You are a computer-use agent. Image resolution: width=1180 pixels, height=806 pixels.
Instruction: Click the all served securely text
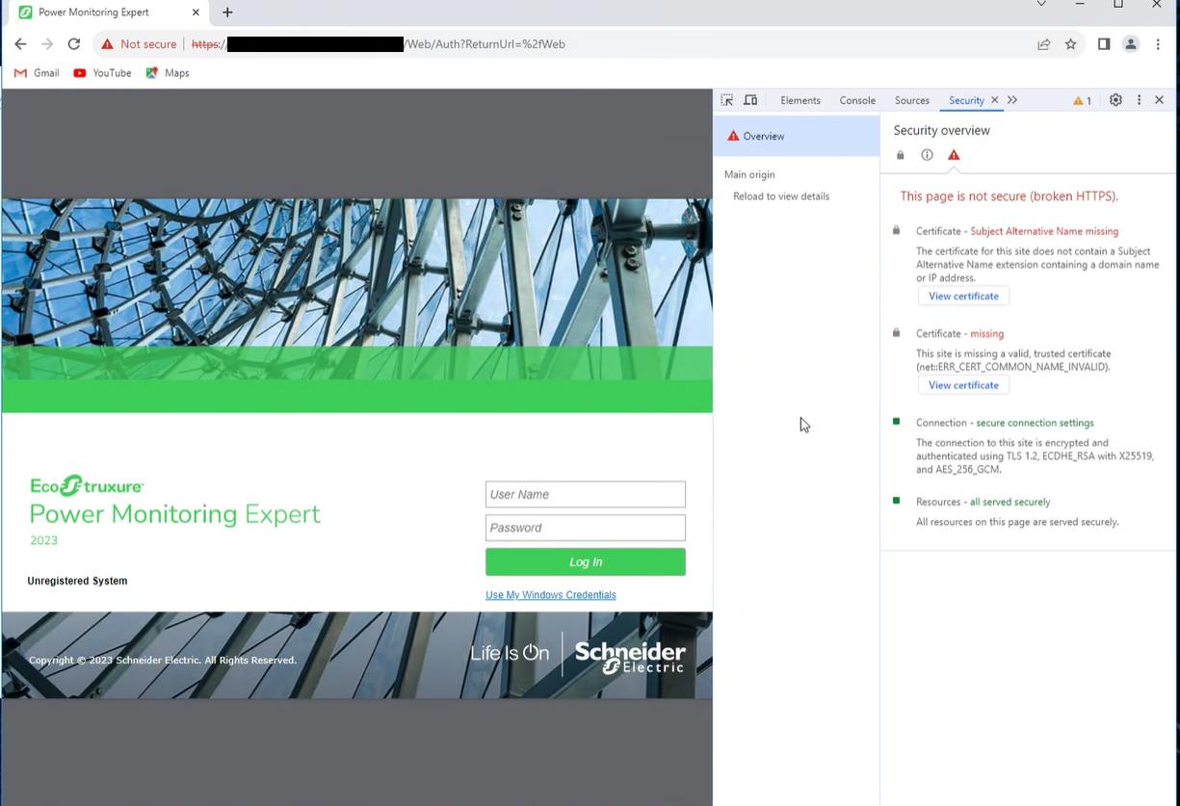1010,502
